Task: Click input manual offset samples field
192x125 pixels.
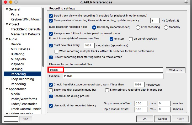Action: pyautogui.click(x=164, y=109)
